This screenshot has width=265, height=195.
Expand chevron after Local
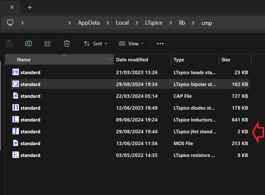[x=137, y=23]
